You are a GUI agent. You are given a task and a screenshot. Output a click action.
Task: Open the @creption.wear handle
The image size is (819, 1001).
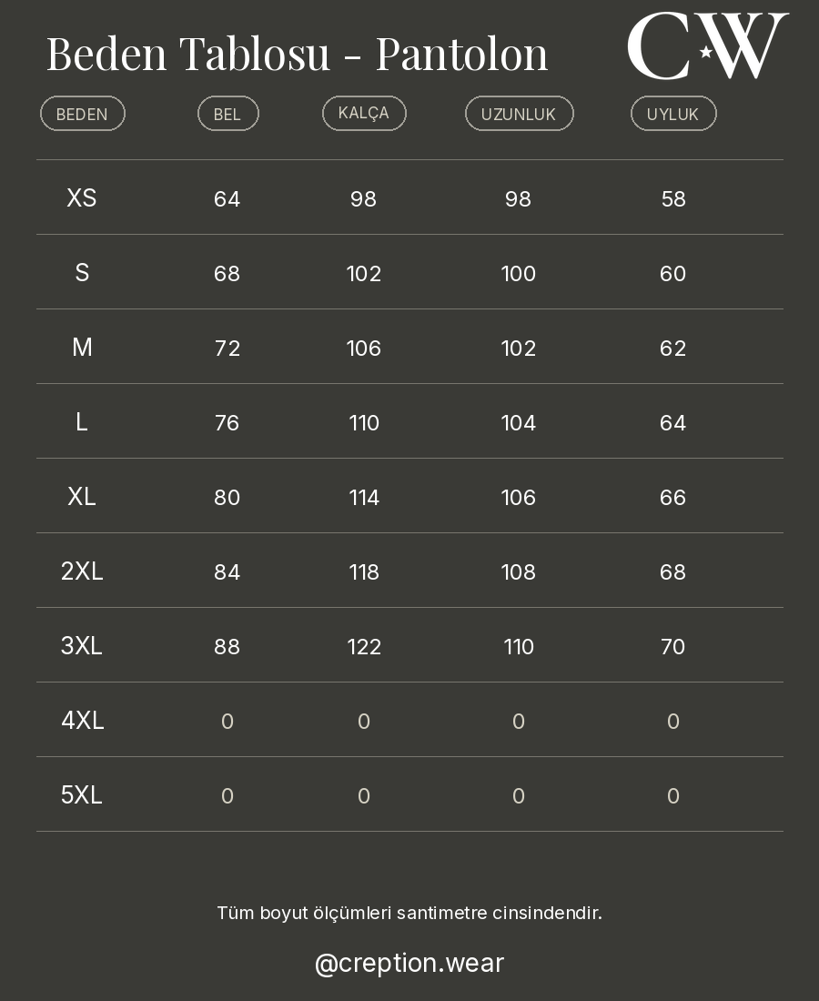coord(409,963)
